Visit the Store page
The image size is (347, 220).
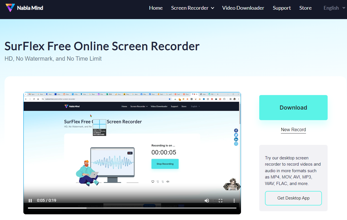click(305, 8)
